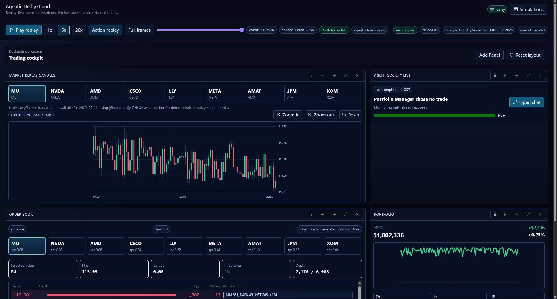Select NVDA ticker in Order Book
Screen dimensions: 557x299
[66, 246]
